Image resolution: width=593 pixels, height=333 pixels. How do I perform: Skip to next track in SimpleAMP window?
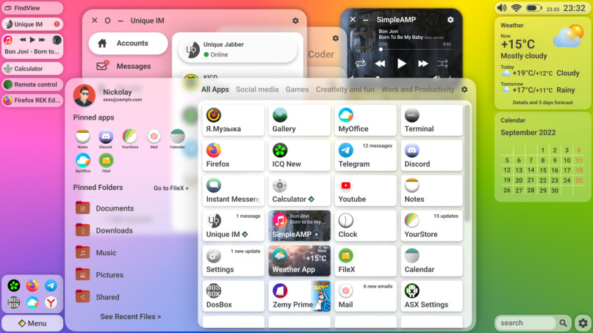[423, 63]
